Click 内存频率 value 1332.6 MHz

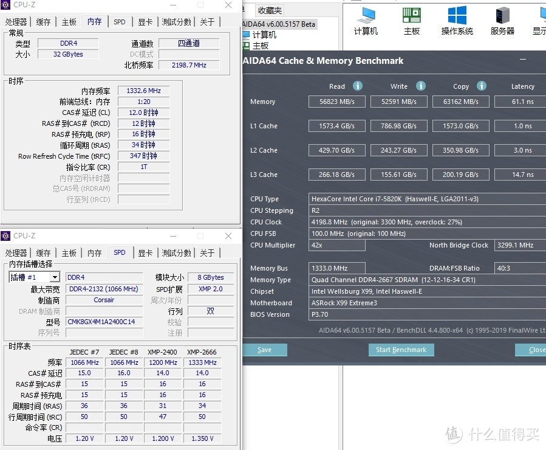[143, 91]
